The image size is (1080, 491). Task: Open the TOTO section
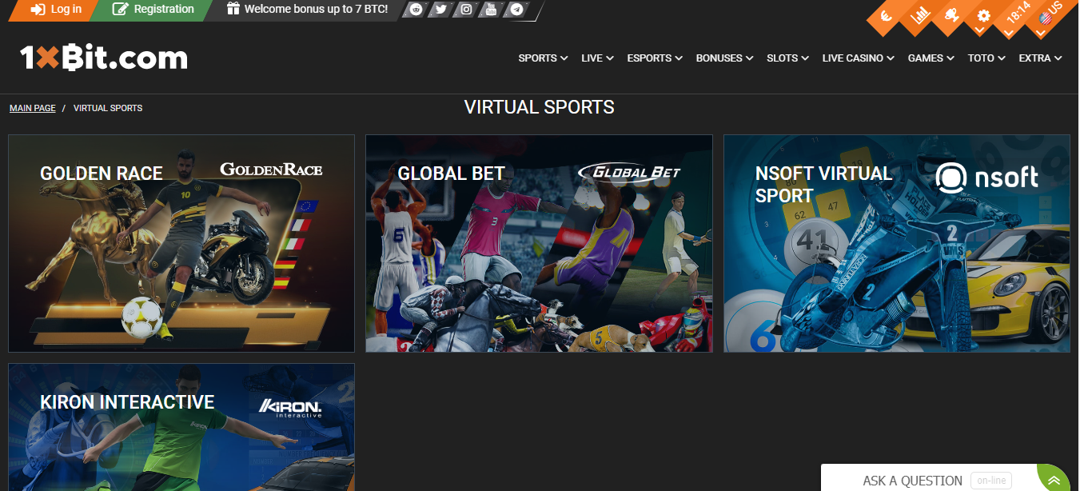[x=985, y=58]
